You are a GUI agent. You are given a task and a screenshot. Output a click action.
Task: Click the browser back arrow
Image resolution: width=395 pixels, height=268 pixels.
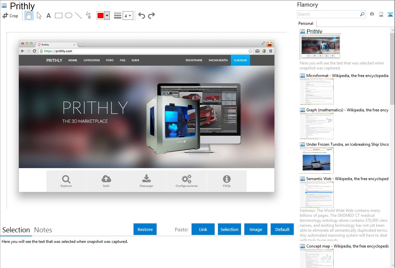click(22, 51)
